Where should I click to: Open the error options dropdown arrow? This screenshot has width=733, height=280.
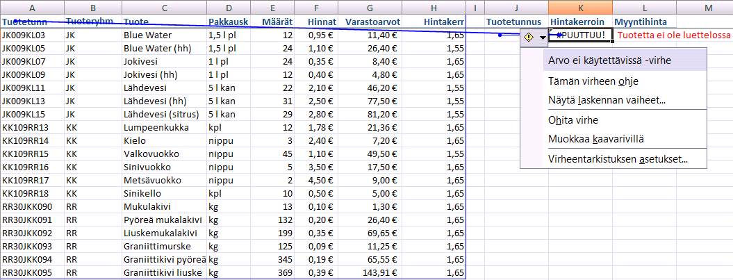pos(542,38)
